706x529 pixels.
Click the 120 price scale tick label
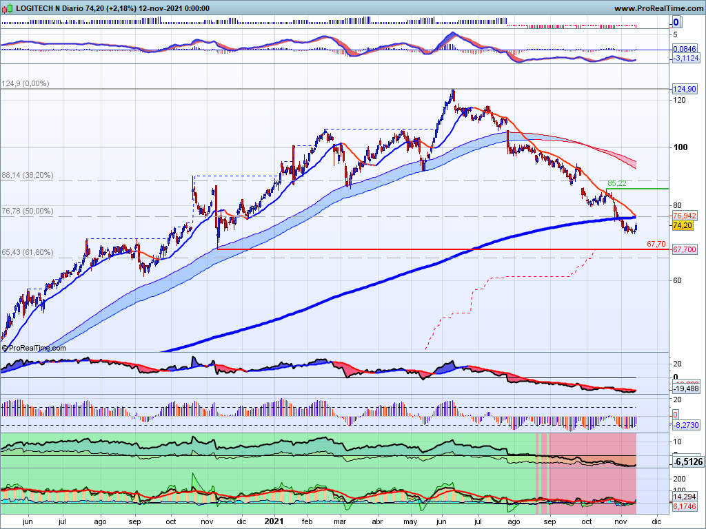[679, 100]
